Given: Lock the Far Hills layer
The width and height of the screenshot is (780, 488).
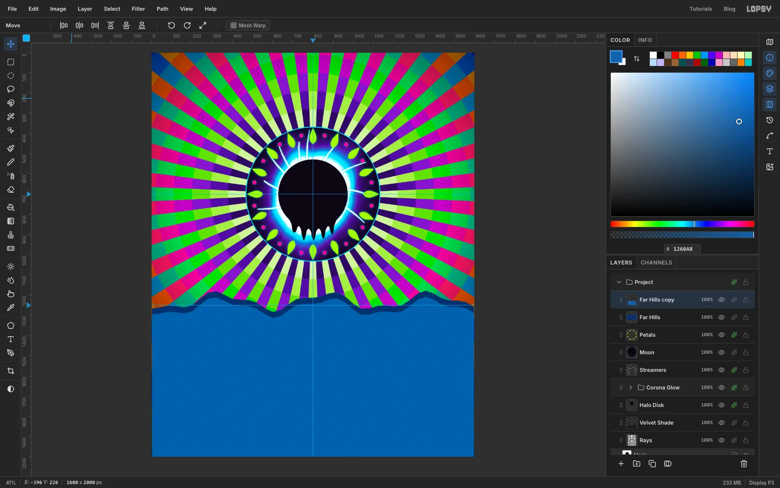Looking at the screenshot, I should pos(746,317).
